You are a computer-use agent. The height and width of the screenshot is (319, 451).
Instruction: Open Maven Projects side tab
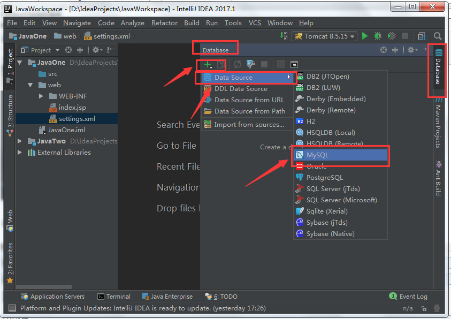point(438,123)
